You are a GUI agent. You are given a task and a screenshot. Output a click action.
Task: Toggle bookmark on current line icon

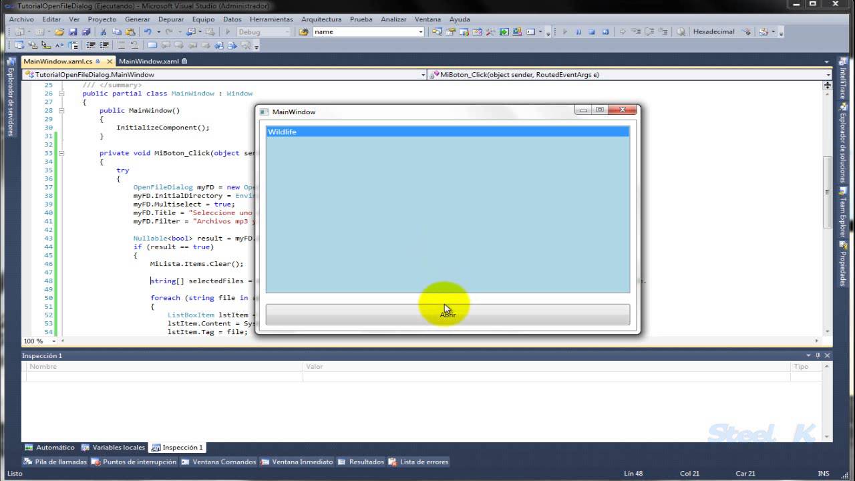(x=152, y=45)
